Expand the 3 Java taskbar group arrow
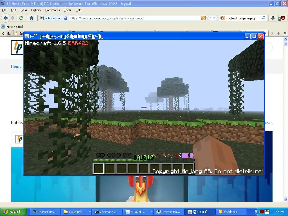The image size is (288, 216). tap(152, 212)
